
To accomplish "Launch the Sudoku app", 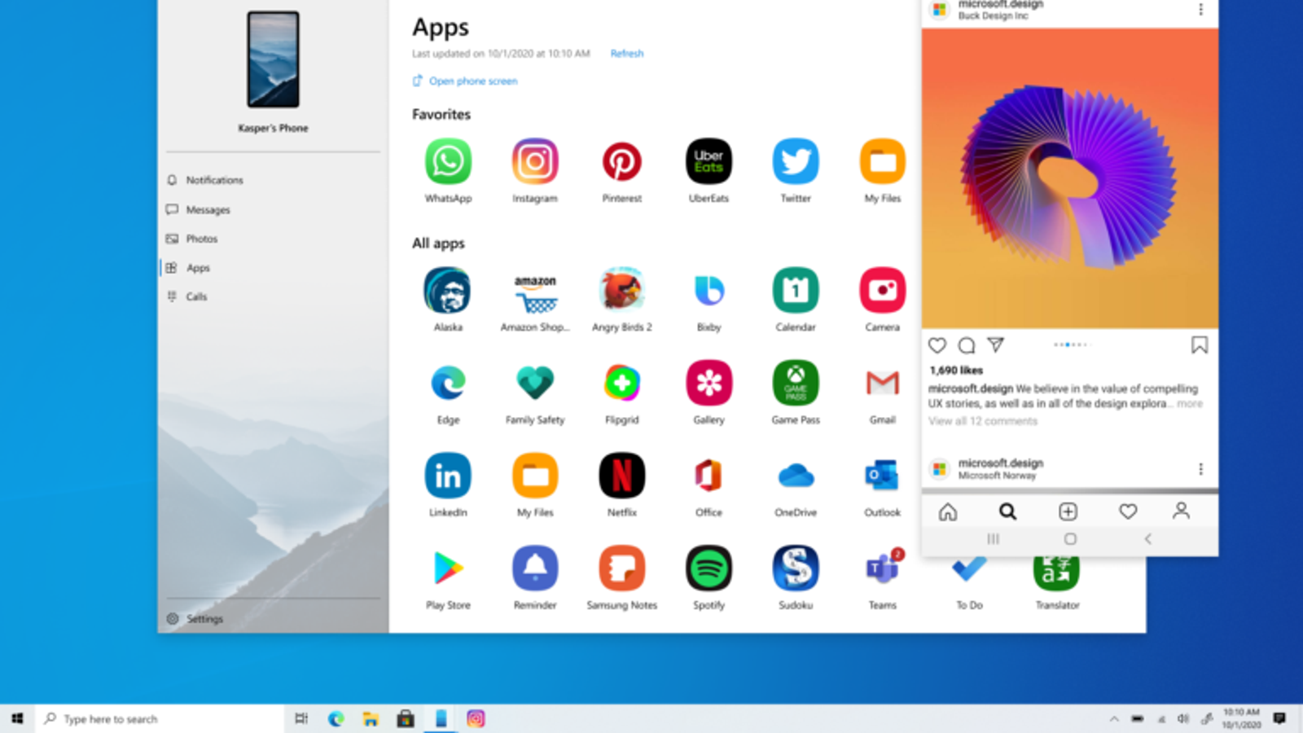I will coord(796,568).
